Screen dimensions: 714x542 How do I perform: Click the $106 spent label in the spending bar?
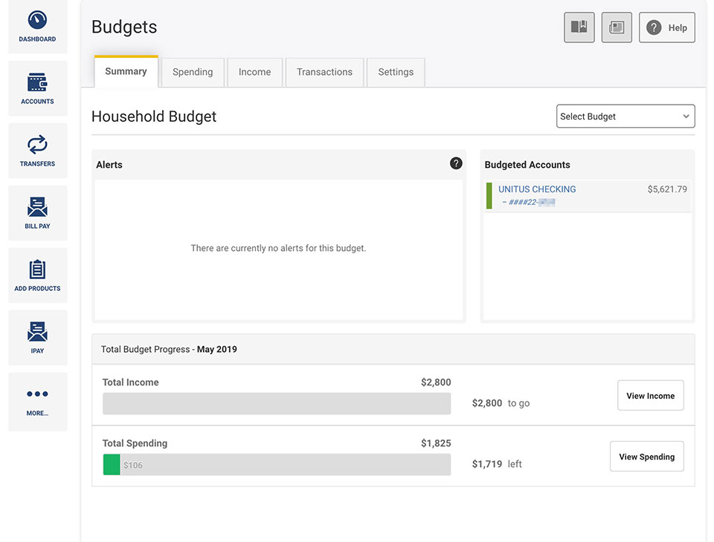133,466
